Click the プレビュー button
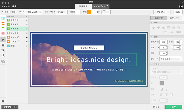Image resolution: width=184 pixels, height=110 pixels. (162, 12)
